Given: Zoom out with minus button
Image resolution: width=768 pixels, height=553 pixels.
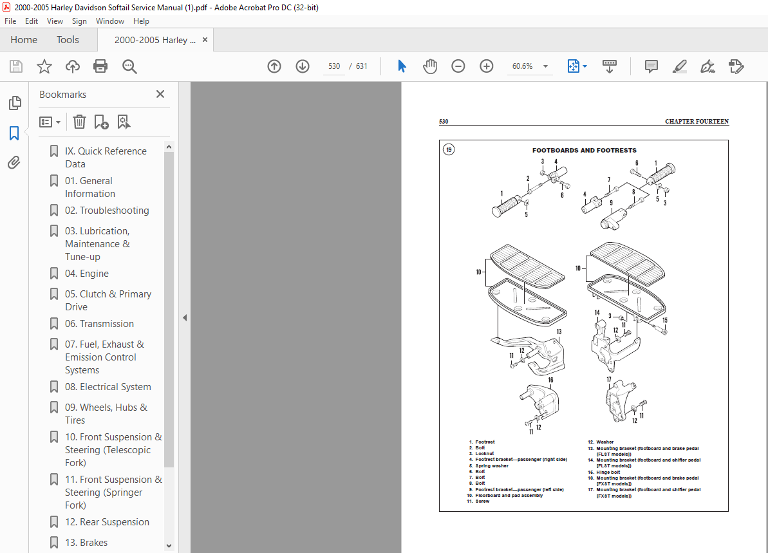Looking at the screenshot, I should pos(458,66).
